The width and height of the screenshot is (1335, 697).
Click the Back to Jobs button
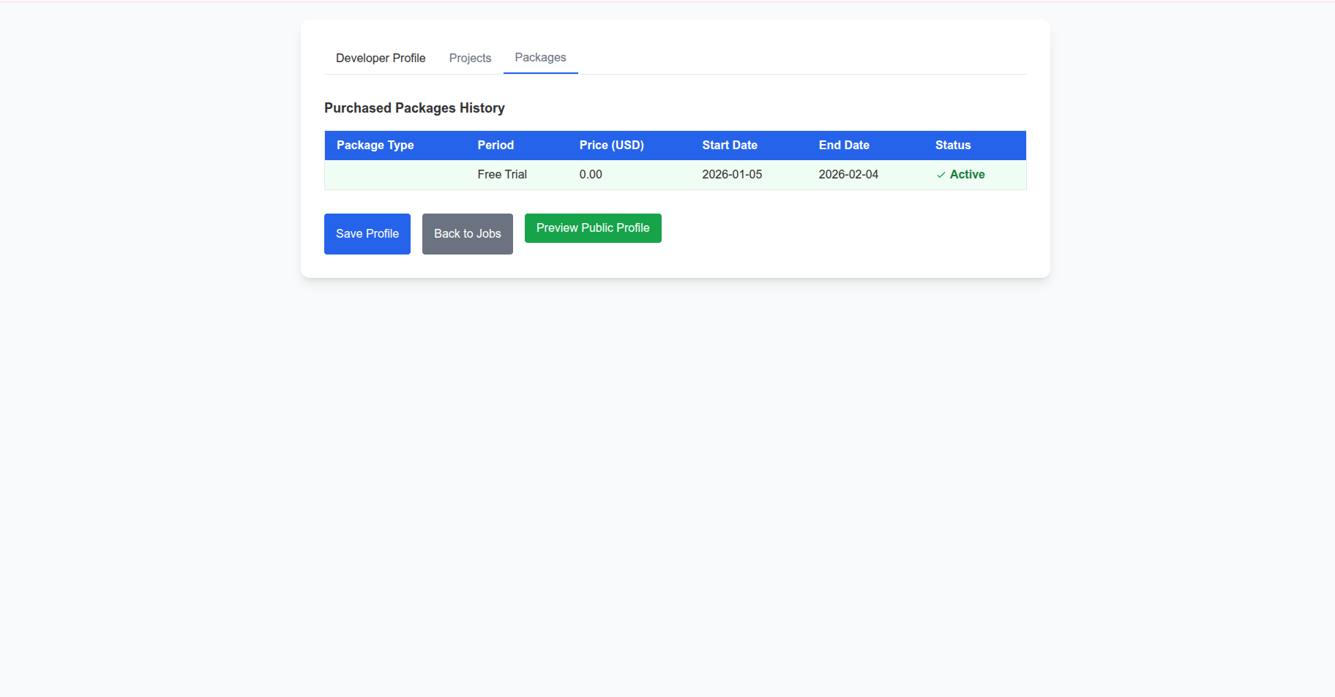pos(467,233)
